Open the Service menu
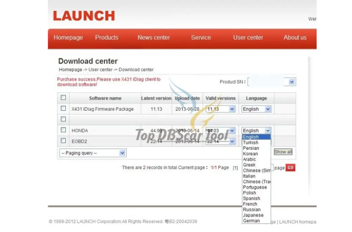Screen dimensions: 352x232 (x=201, y=38)
